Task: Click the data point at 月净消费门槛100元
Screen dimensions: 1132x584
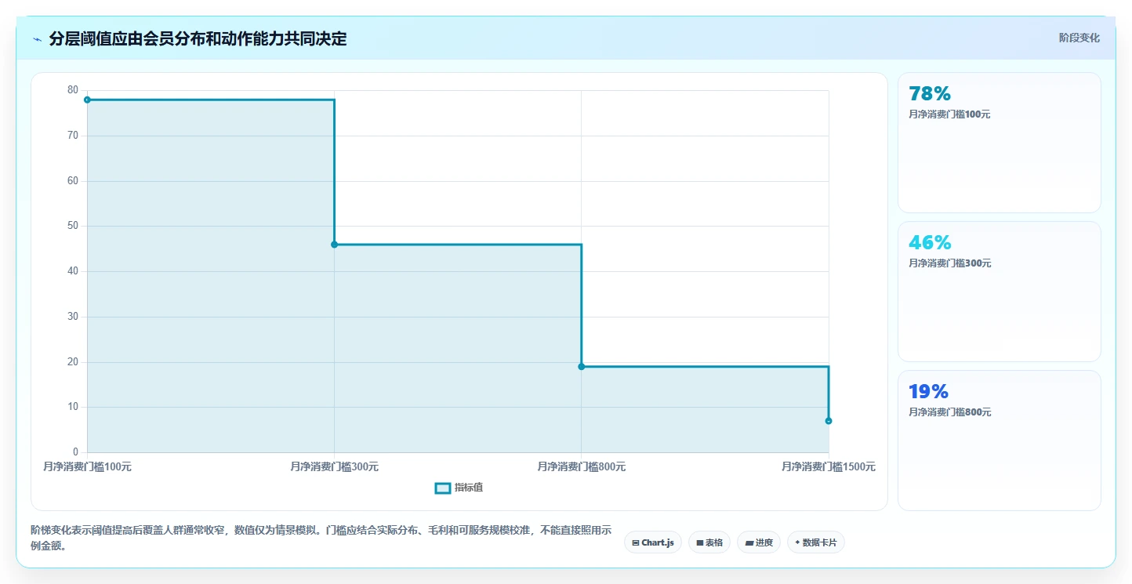Action: tap(87, 100)
